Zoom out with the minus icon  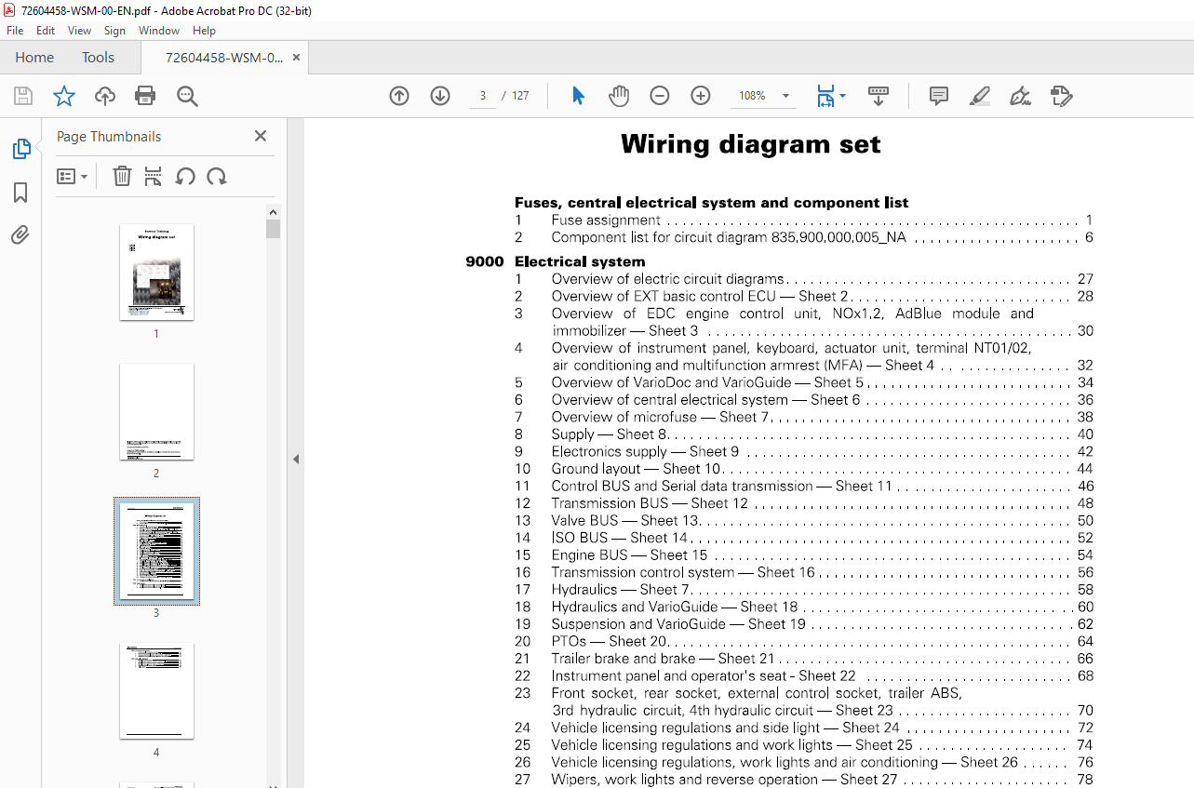pos(660,96)
